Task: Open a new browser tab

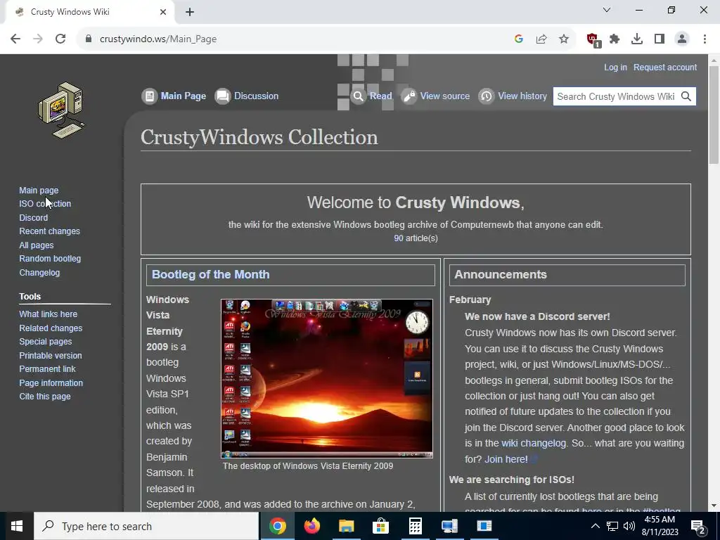Action: click(x=190, y=12)
